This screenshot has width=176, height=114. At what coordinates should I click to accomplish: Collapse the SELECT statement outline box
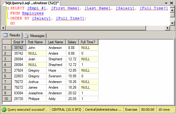[7, 8]
